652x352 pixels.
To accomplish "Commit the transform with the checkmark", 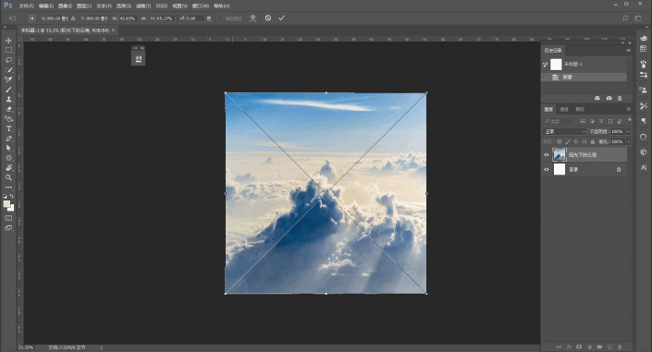I will (x=281, y=18).
